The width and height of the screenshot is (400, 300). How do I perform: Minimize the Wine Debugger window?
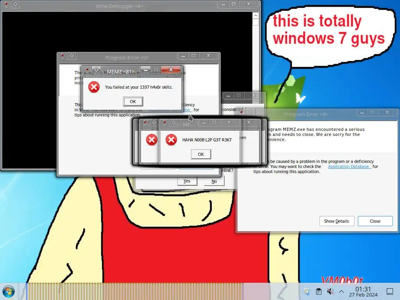click(x=223, y=4)
